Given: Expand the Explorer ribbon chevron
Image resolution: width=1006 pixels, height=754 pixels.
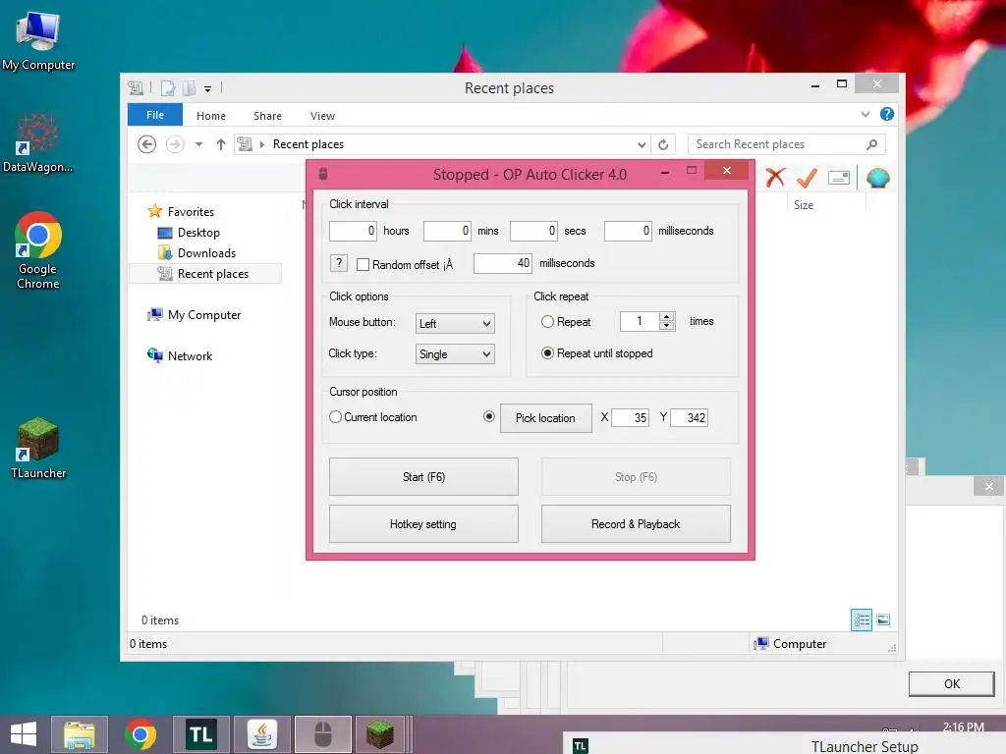Looking at the screenshot, I should tap(865, 114).
